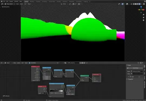The height and width of the screenshot is (101, 146).
Task: Add a new workspace with plus tab
Action: 90,2
